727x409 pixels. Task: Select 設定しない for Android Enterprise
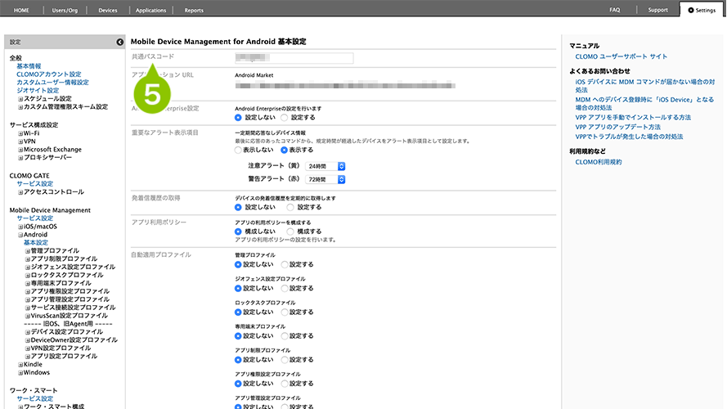pyautogui.click(x=238, y=118)
